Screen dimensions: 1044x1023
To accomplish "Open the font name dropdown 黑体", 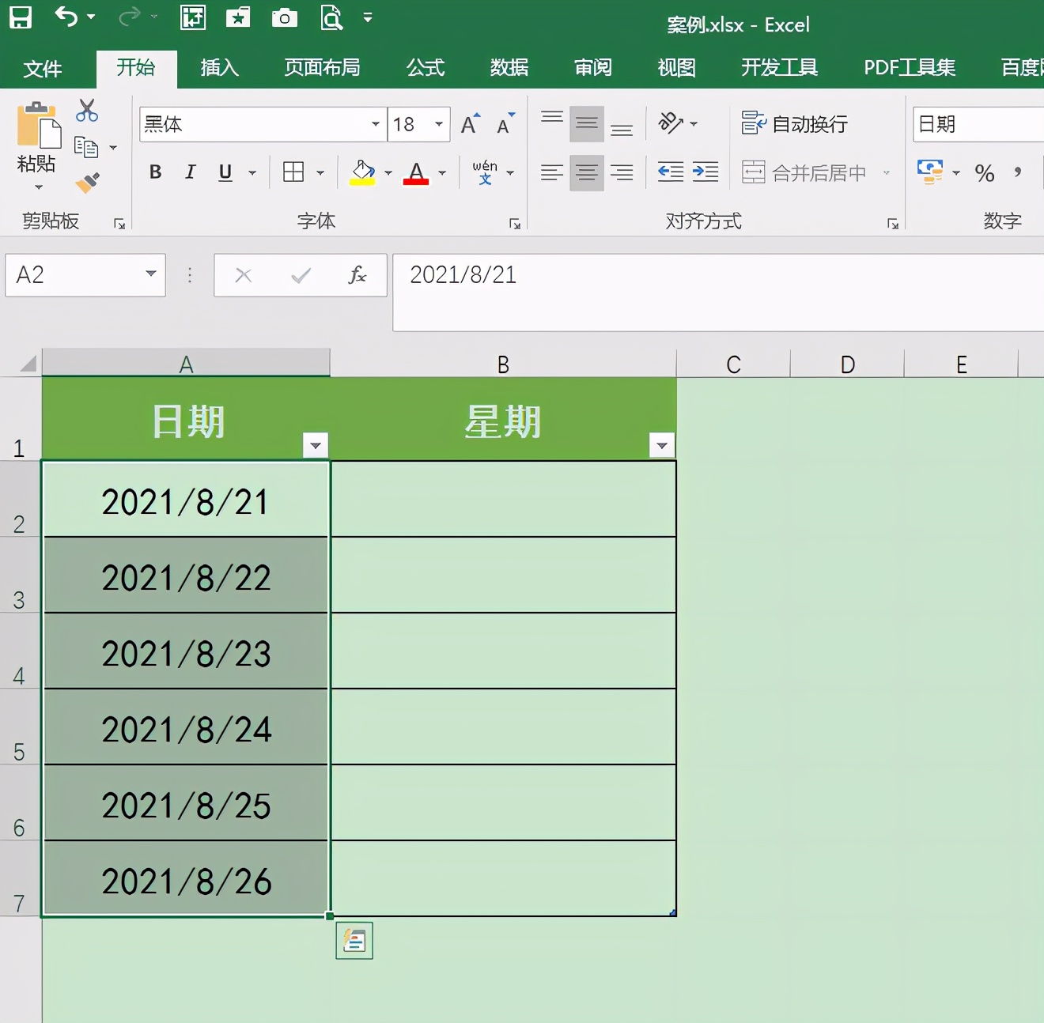I will pyautogui.click(x=376, y=124).
